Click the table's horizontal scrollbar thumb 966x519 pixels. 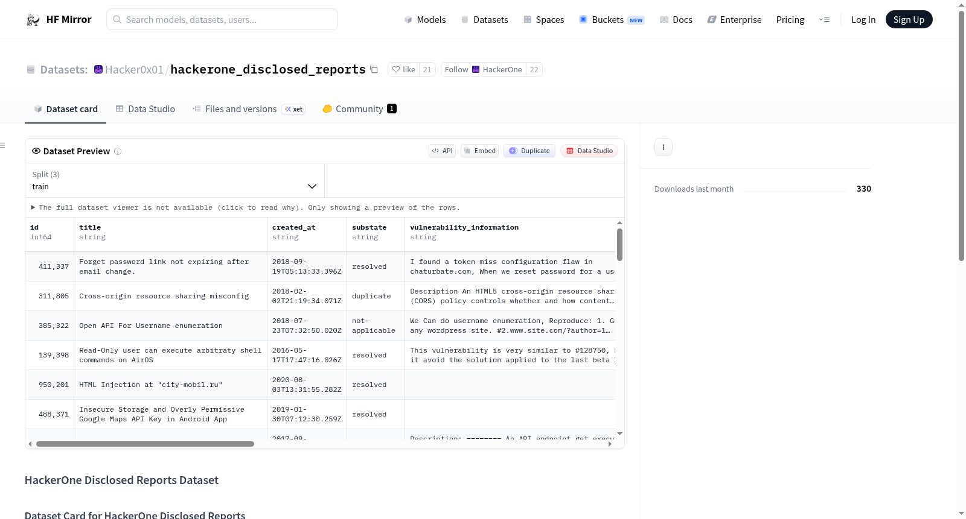click(145, 444)
